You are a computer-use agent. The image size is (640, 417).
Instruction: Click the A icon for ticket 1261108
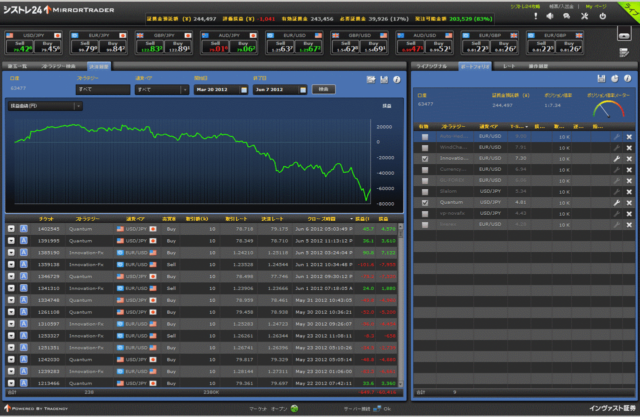(x=23, y=312)
